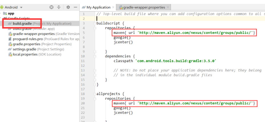Open project panel settings gear
This screenshot has width=265, height=122.
coord(68,7)
